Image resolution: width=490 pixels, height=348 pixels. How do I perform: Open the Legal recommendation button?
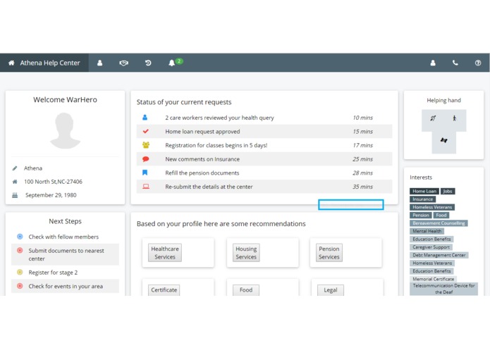(331, 290)
